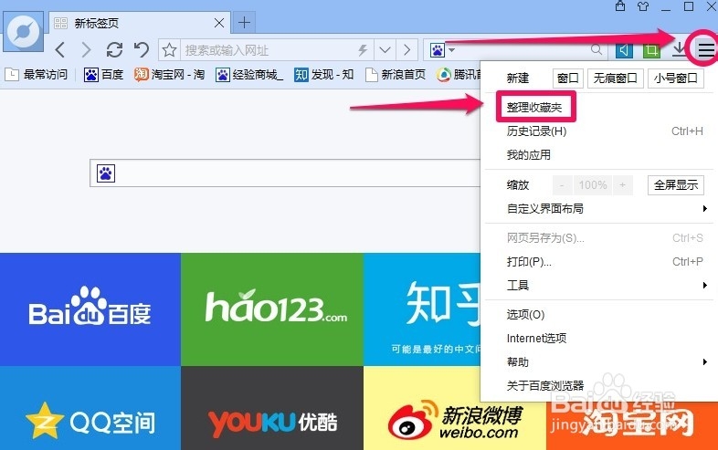This screenshot has width=718, height=450.
Task: Click the Baidu browser logo icon
Action: tap(24, 31)
